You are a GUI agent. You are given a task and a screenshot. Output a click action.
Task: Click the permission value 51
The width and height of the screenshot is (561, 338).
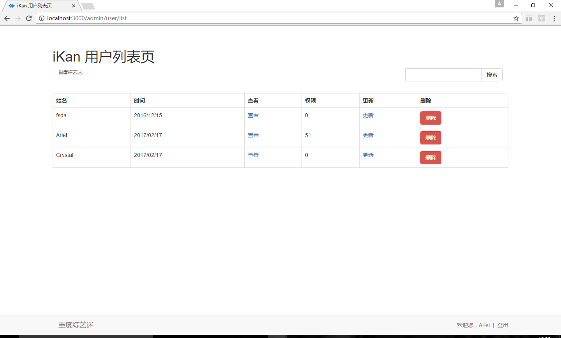point(308,135)
